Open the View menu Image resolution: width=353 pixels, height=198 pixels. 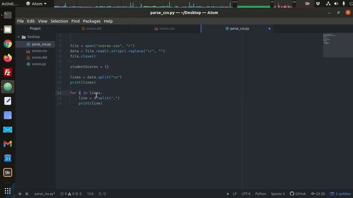pos(42,21)
